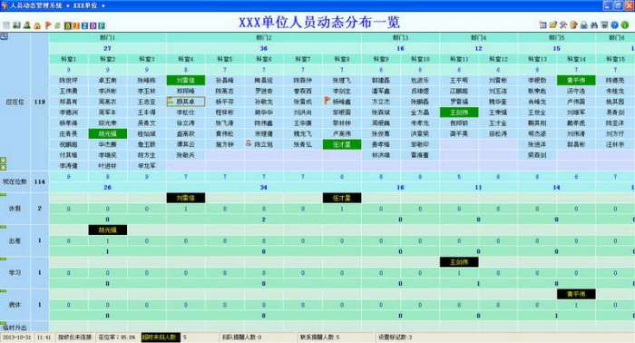Screen dimensions: 635x343
Task: Click the orange flag toolbar icon
Action: click(47, 25)
